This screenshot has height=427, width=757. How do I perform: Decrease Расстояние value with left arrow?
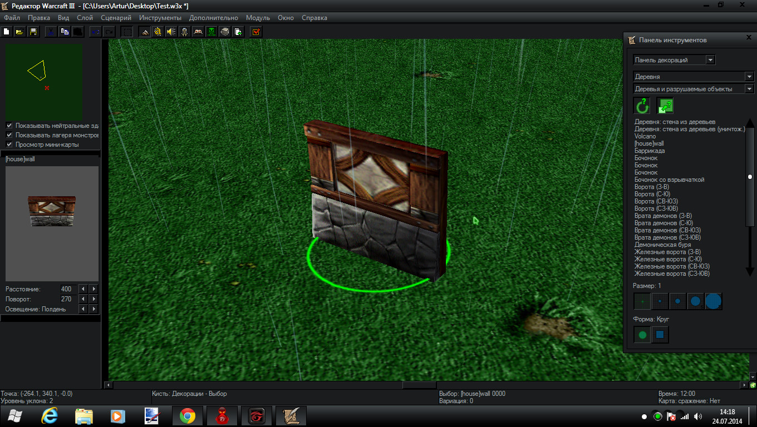pyautogui.click(x=83, y=289)
